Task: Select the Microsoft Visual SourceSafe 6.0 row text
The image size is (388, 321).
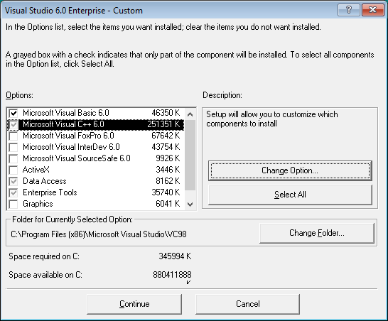Action: tap(77, 158)
